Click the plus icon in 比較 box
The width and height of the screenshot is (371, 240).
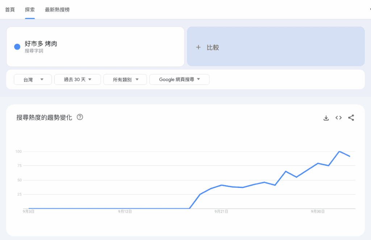(198, 47)
